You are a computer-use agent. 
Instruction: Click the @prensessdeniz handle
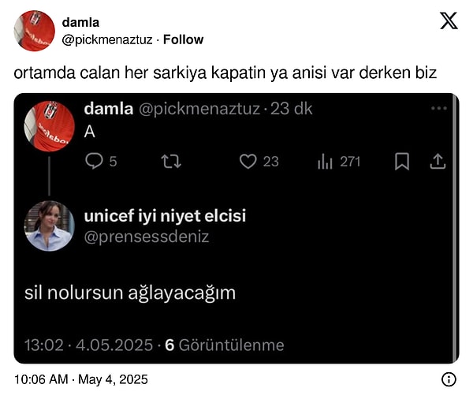point(147,236)
